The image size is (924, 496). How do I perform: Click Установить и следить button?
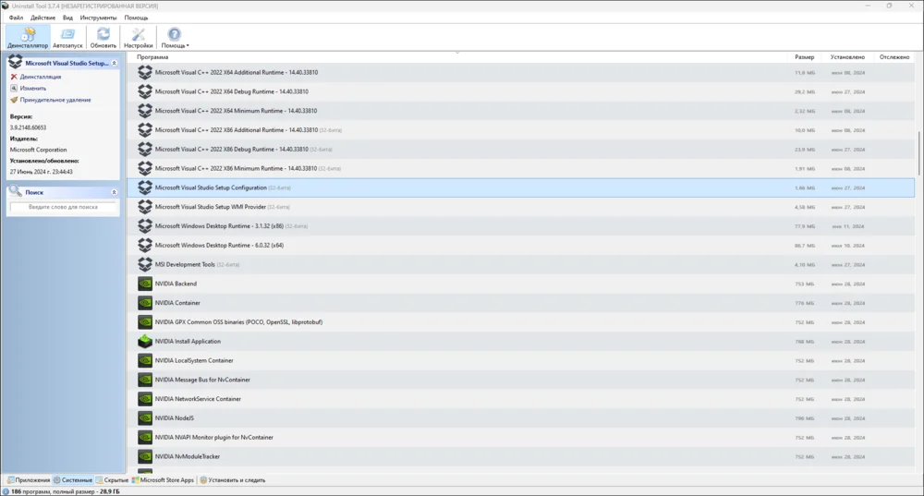coord(233,480)
